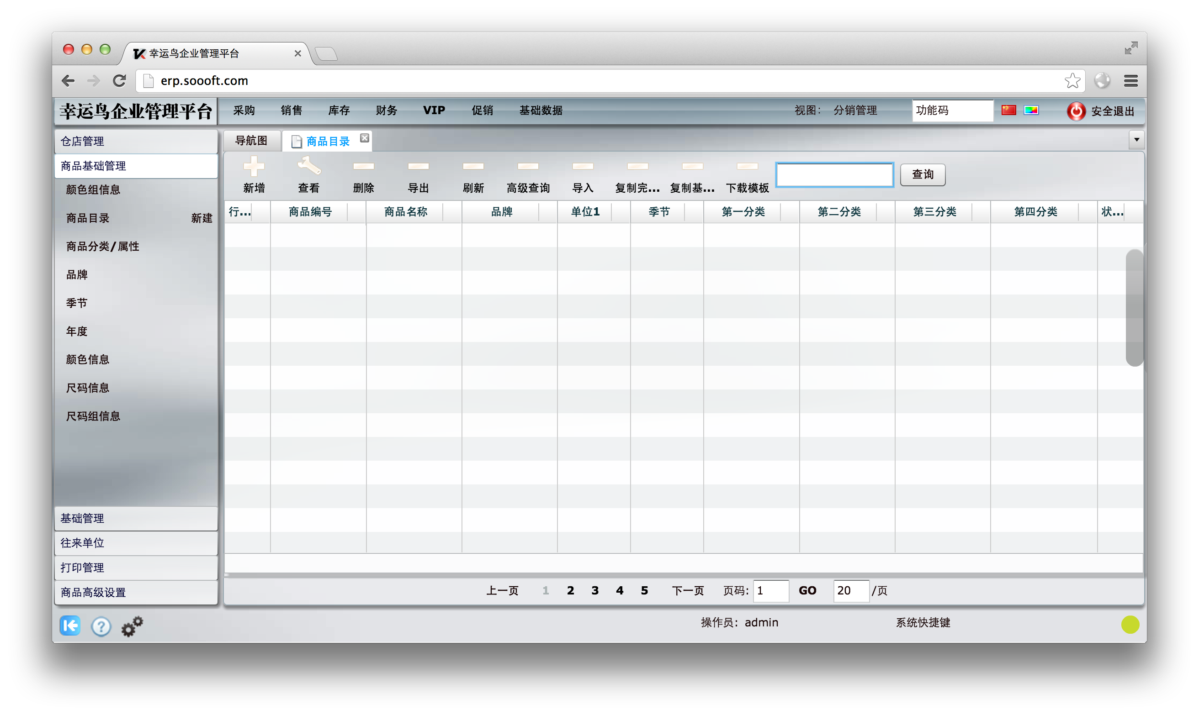
Task: Open help with the question mark icon
Action: pyautogui.click(x=101, y=626)
